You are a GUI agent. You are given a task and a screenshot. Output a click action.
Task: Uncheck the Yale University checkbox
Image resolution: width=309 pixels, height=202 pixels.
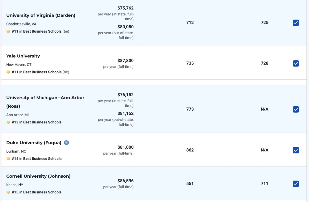click(x=296, y=63)
